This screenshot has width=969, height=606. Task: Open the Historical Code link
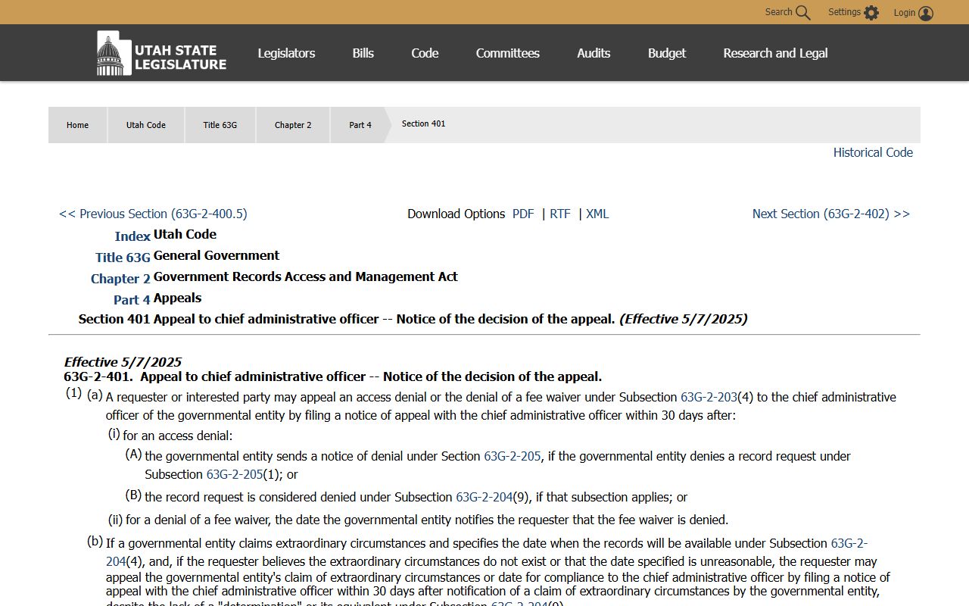[873, 152]
